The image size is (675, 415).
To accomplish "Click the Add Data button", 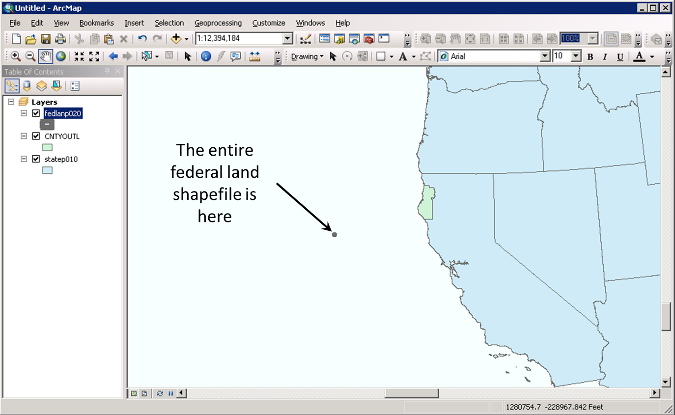I will click(176, 38).
